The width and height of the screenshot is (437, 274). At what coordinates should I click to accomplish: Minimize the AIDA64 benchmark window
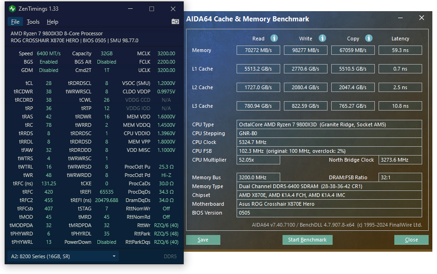400,18
